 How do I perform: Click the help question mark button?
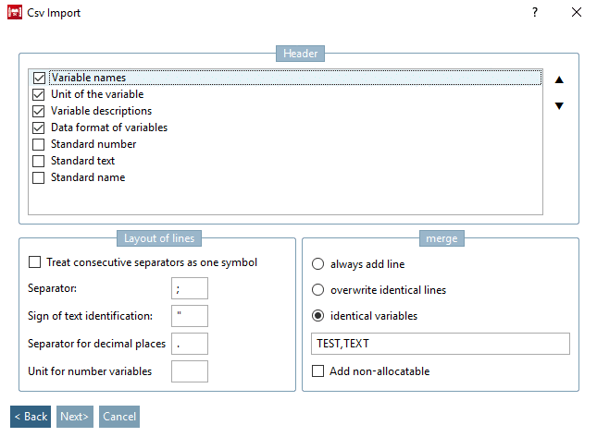point(535,13)
